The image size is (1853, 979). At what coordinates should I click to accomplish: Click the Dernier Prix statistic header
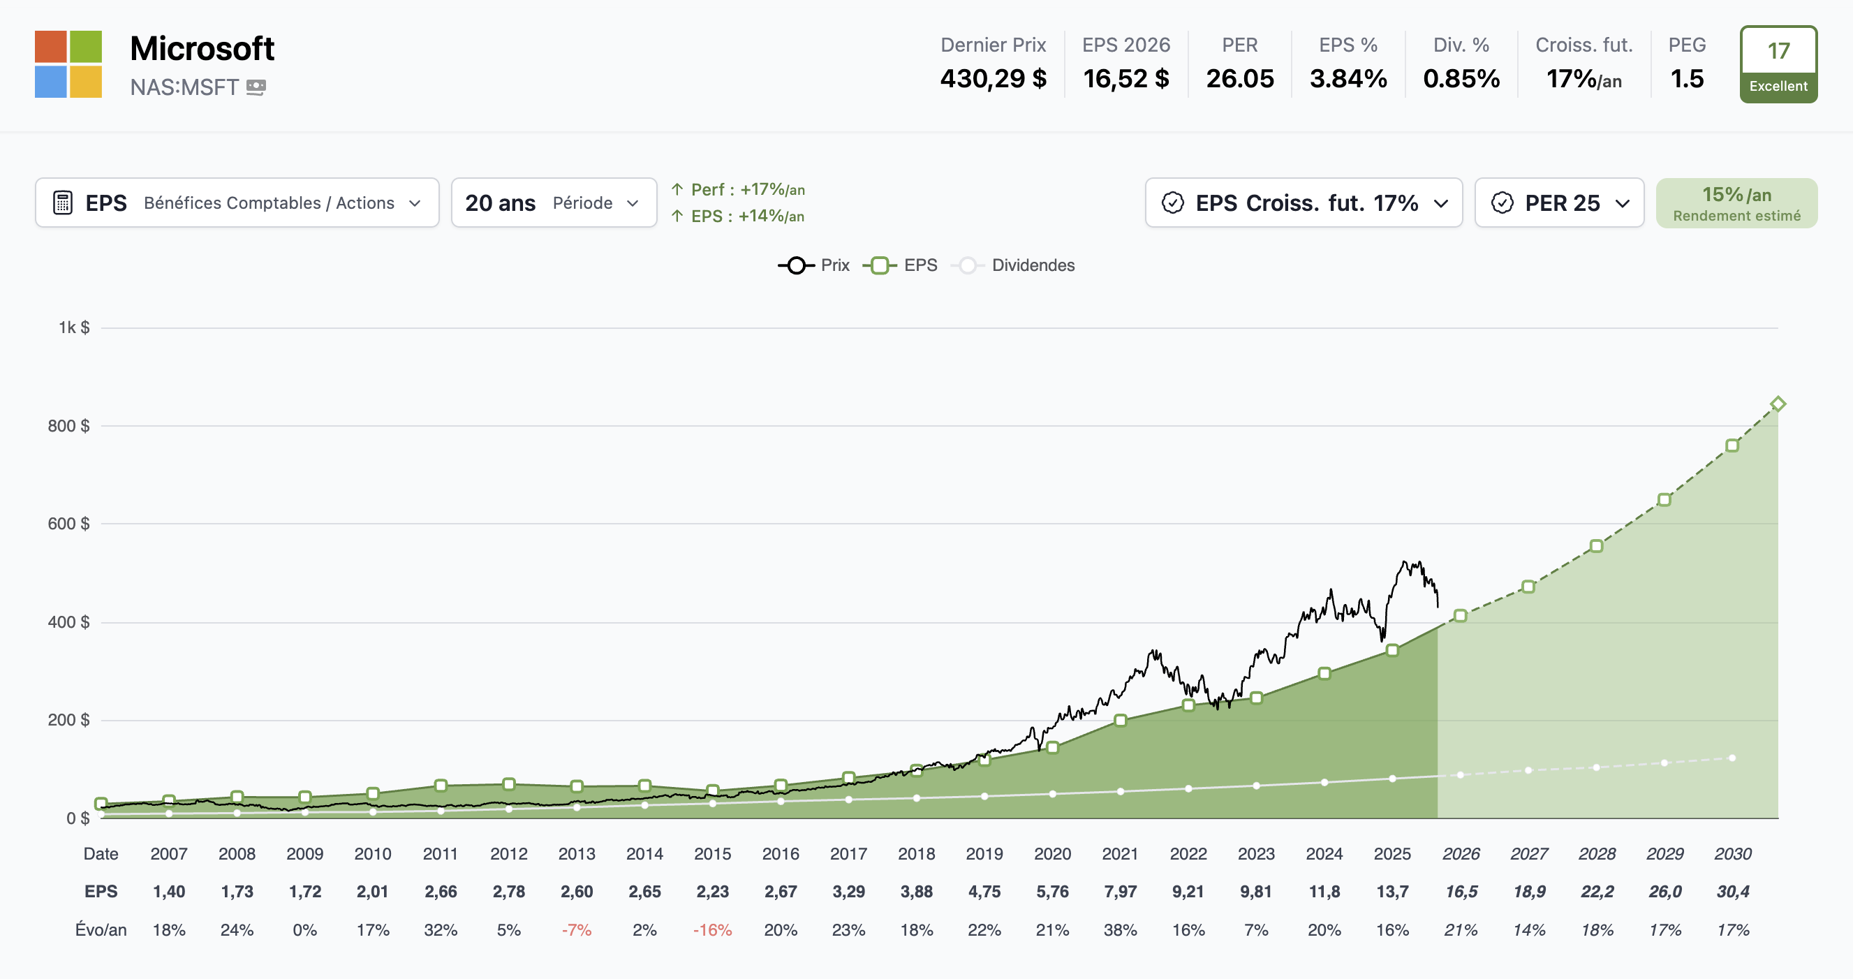click(x=994, y=45)
